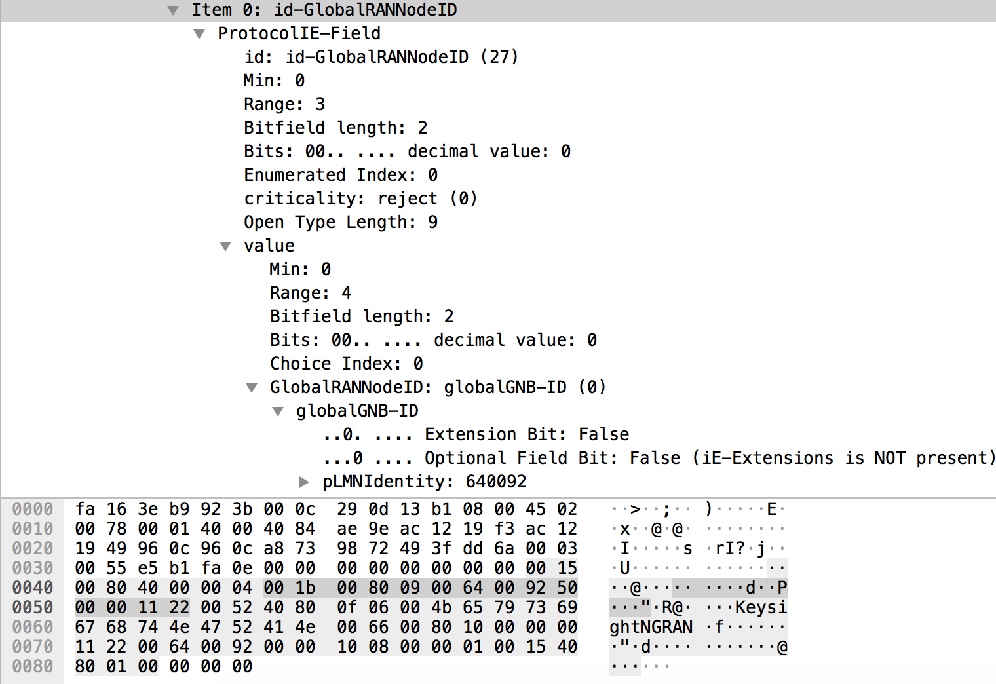Click hex offset 0040 in byte pane
The image size is (996, 684).
[x=33, y=588]
